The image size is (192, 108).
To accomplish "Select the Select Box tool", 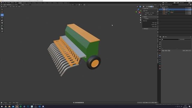I will point(2,9).
